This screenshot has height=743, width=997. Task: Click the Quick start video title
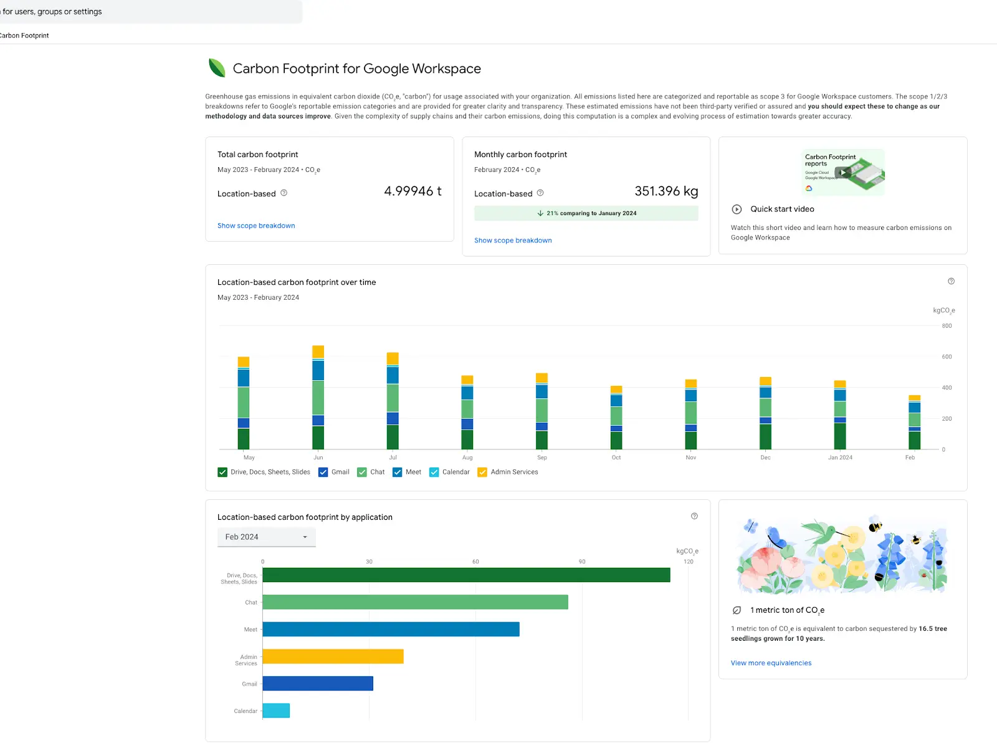(x=782, y=209)
